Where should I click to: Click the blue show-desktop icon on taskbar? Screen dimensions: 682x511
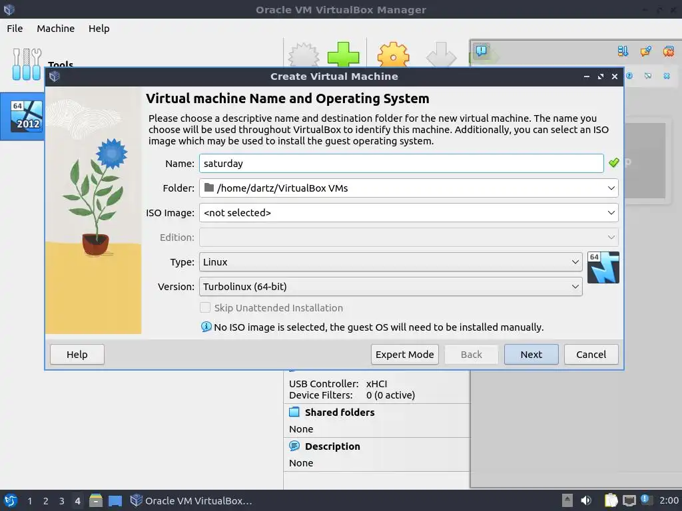115,500
